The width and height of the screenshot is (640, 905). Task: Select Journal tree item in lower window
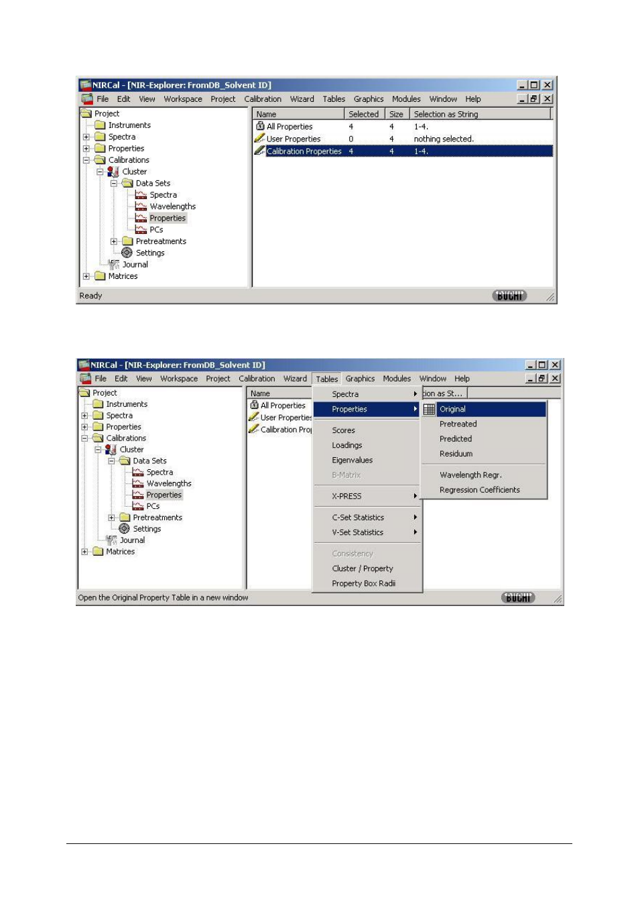[132, 540]
